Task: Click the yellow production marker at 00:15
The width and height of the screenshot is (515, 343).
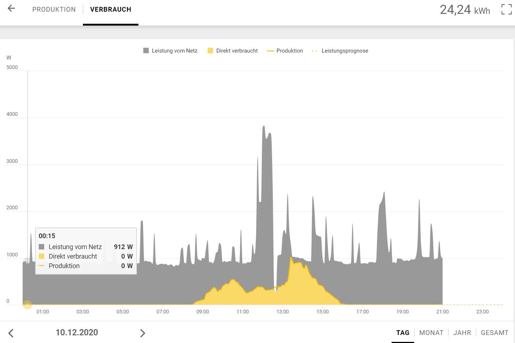Action: coord(27,304)
